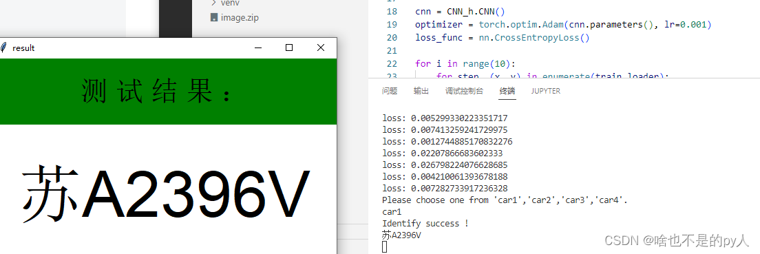This screenshot has width=760, height=254.
Task: Click line number 22 in editor gutter
Action: pos(392,63)
